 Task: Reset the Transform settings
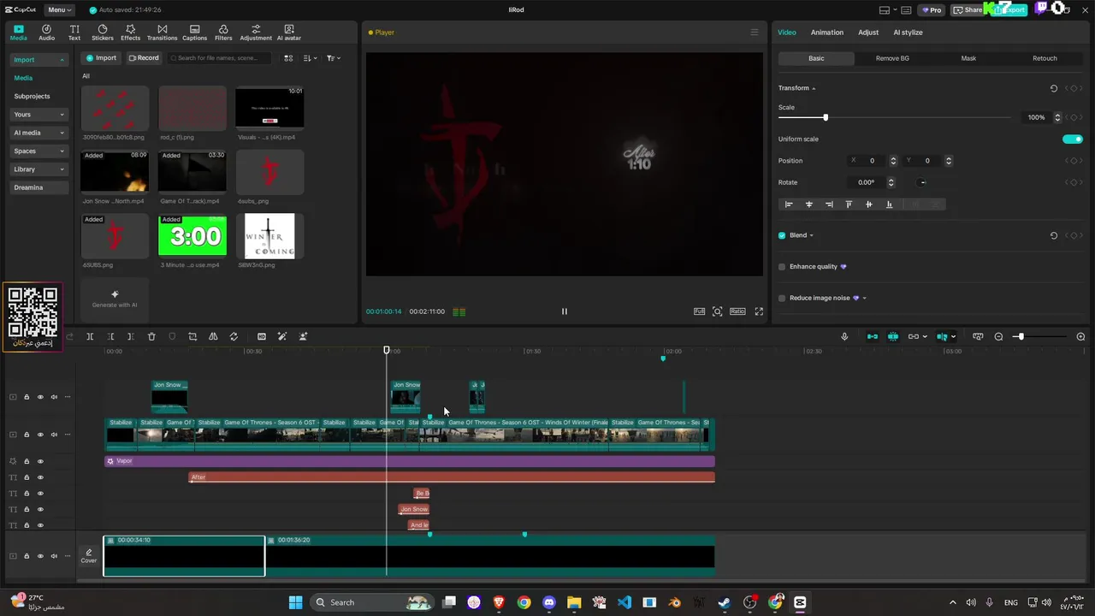coord(1053,88)
